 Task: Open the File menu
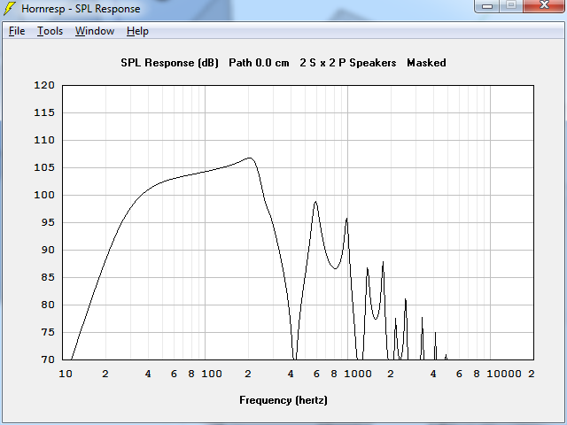click(x=17, y=31)
